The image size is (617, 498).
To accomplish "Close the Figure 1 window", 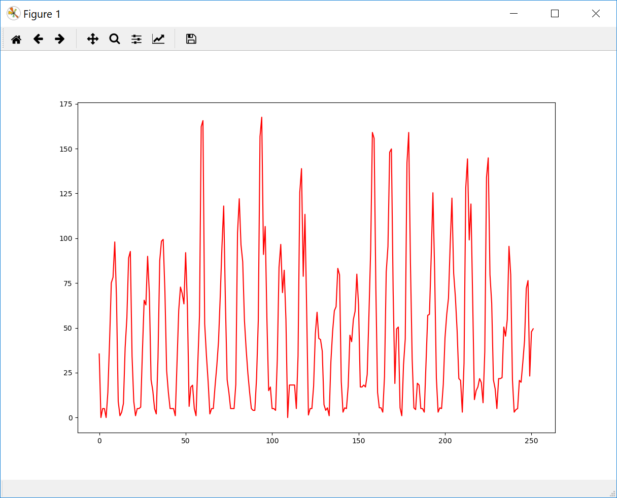I will pos(596,14).
